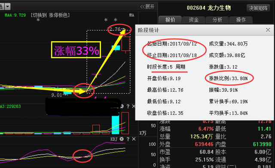275x168 pixels.
Task: Close the 阶段统计 statistics dialog
Action: 268,30
